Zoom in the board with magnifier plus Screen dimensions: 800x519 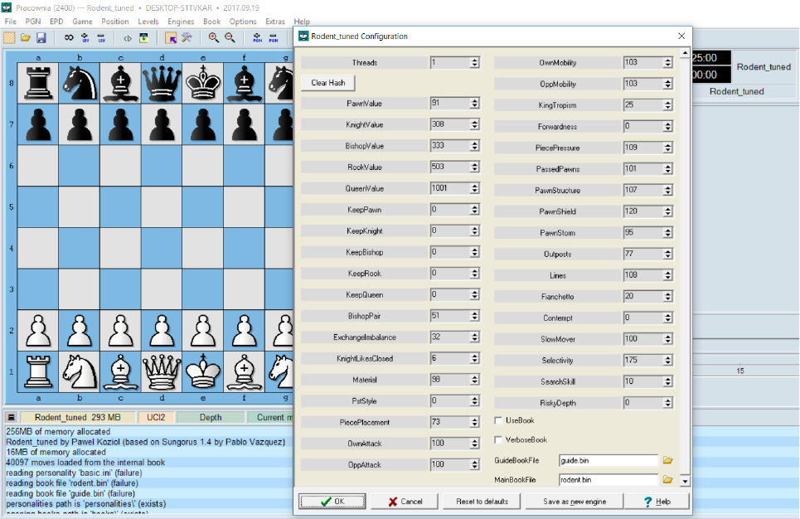[x=213, y=38]
